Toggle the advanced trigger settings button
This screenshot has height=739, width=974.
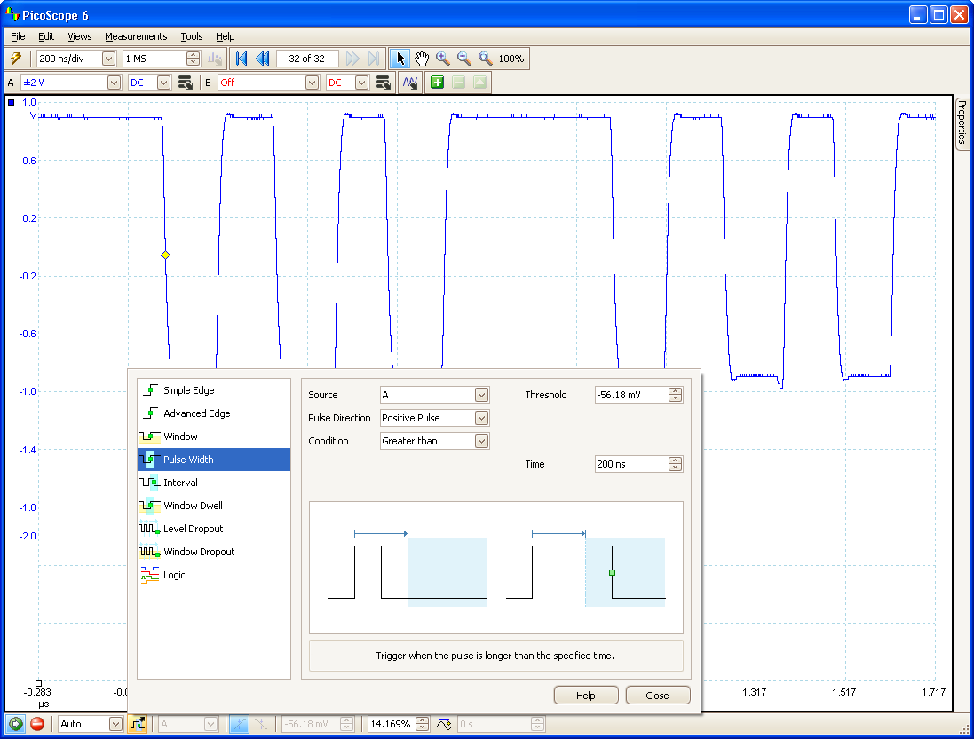(x=138, y=724)
